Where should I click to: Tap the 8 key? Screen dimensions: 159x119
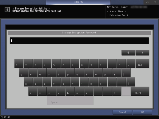click(x=84, y=63)
